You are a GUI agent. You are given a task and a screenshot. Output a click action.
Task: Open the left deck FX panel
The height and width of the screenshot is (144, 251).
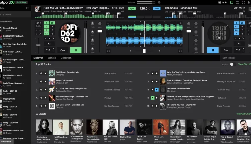coord(49,44)
